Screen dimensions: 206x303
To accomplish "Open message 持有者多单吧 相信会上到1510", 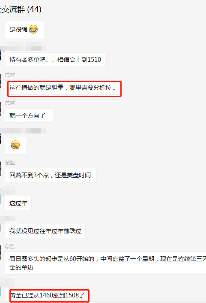I will tap(55, 60).
